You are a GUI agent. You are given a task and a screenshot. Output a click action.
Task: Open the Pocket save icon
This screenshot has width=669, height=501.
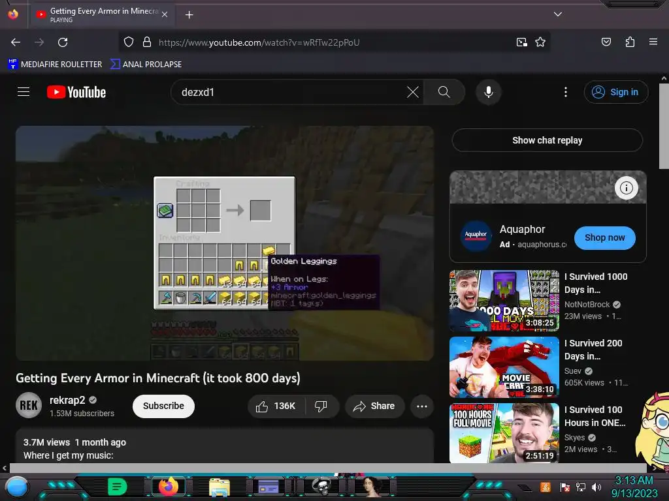click(606, 42)
